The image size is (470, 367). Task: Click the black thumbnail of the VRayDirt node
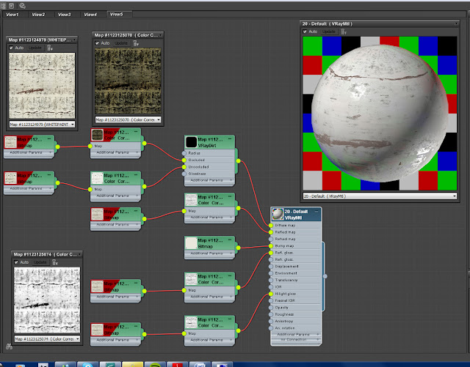191,142
